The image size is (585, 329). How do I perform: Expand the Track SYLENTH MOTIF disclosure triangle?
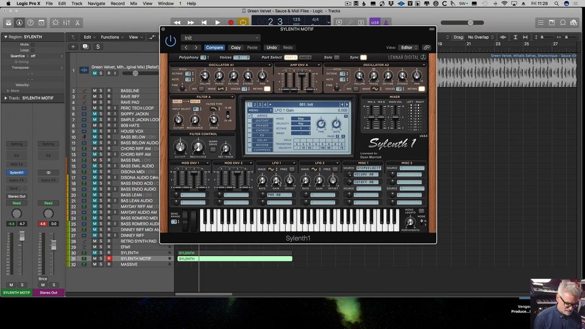pyautogui.click(x=5, y=98)
